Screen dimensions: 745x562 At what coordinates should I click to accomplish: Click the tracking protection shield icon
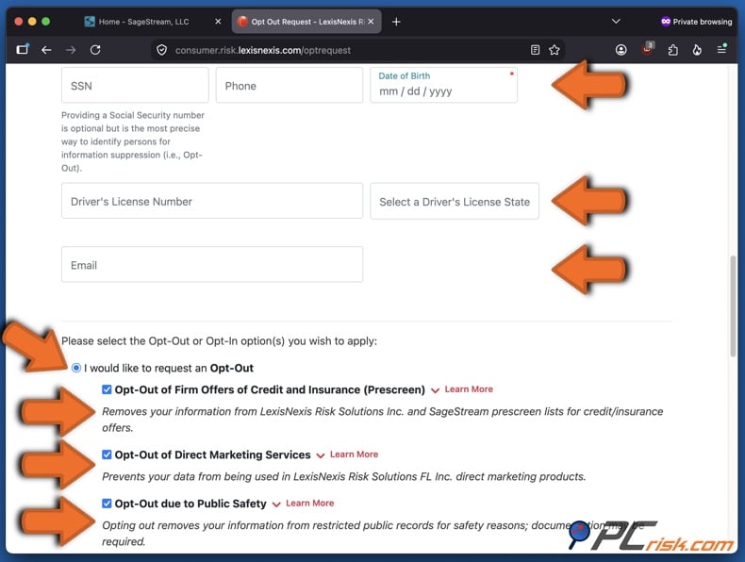(161, 50)
